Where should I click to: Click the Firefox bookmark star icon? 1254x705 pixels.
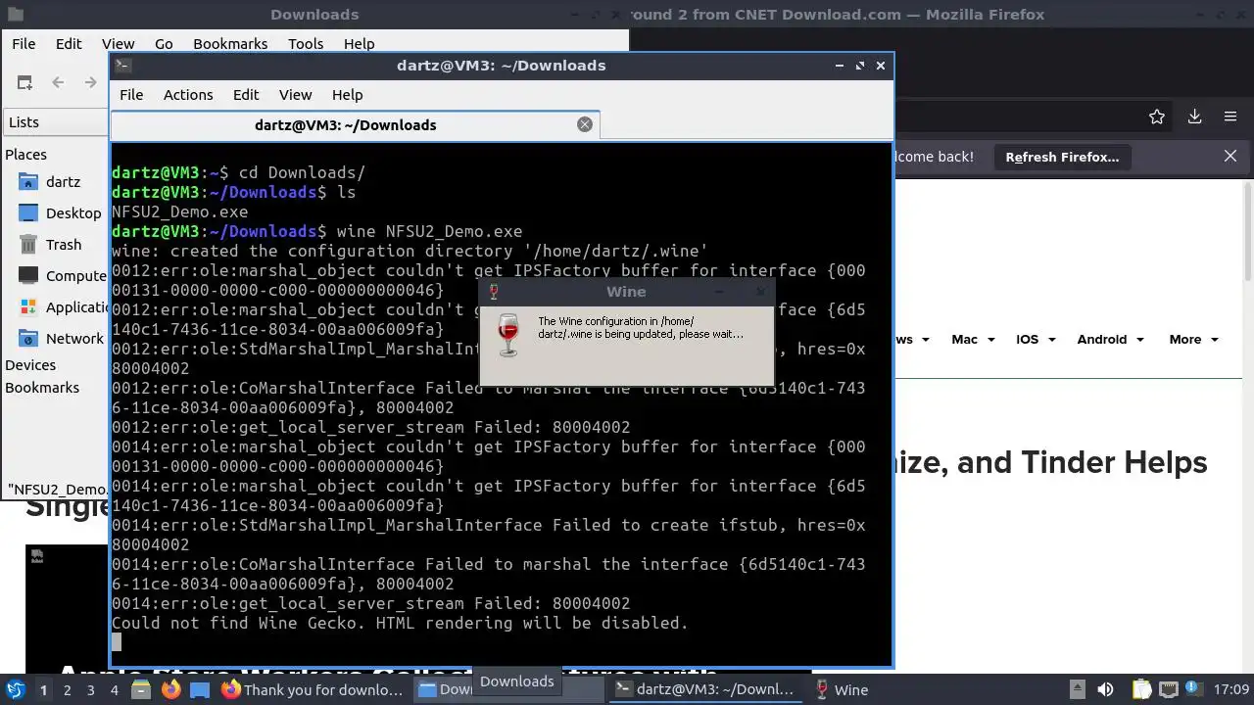1157,117
